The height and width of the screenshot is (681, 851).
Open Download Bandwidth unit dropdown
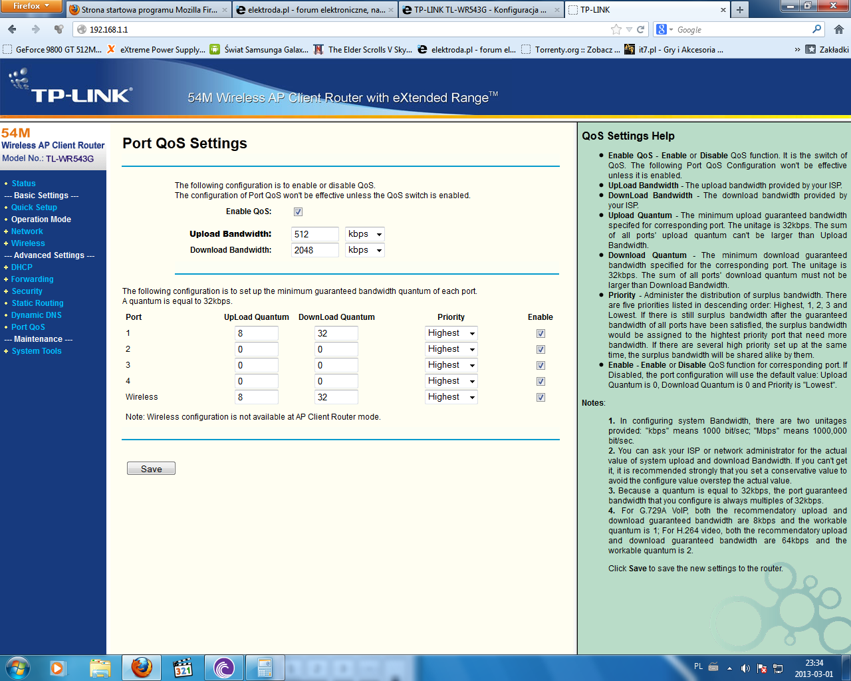[364, 250]
